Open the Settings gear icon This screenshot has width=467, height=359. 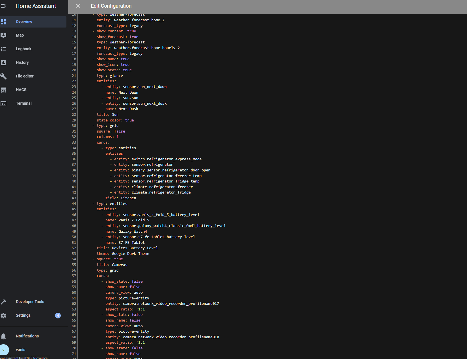(3, 316)
